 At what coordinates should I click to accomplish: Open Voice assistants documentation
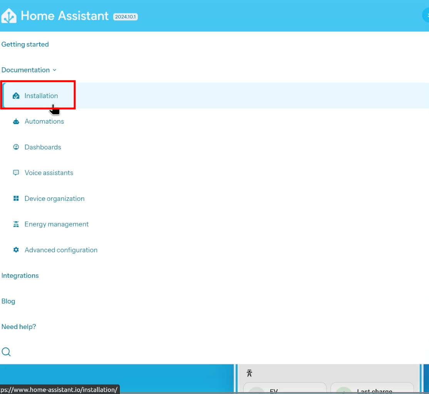point(49,173)
